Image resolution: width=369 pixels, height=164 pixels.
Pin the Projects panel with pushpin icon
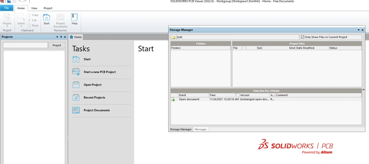61,37
